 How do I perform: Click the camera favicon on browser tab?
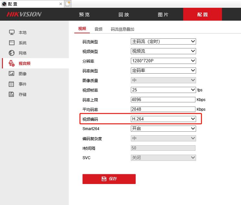click(4, 4)
